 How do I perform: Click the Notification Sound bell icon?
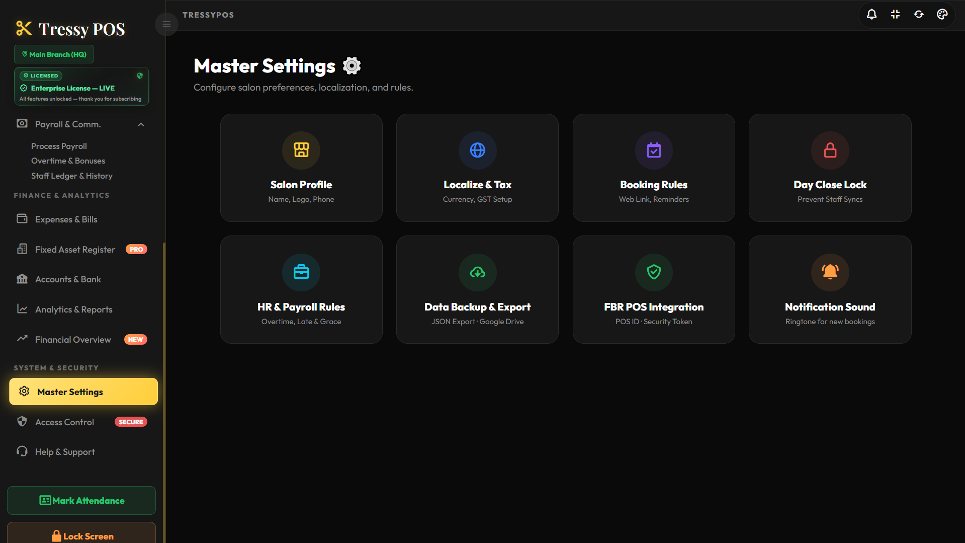[x=830, y=272]
